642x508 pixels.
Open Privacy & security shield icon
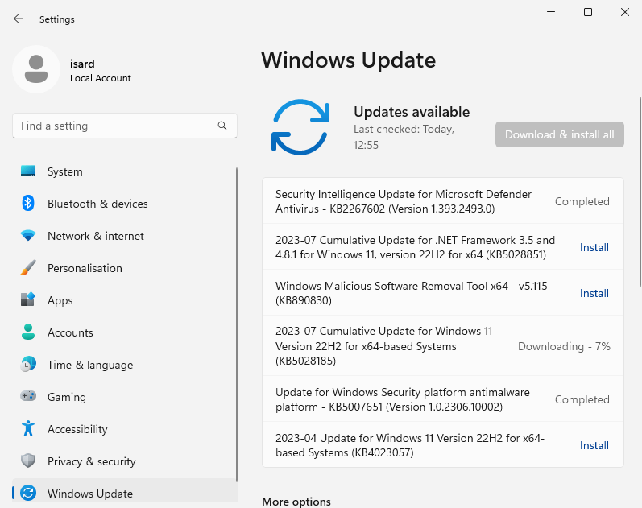pyautogui.click(x=28, y=461)
